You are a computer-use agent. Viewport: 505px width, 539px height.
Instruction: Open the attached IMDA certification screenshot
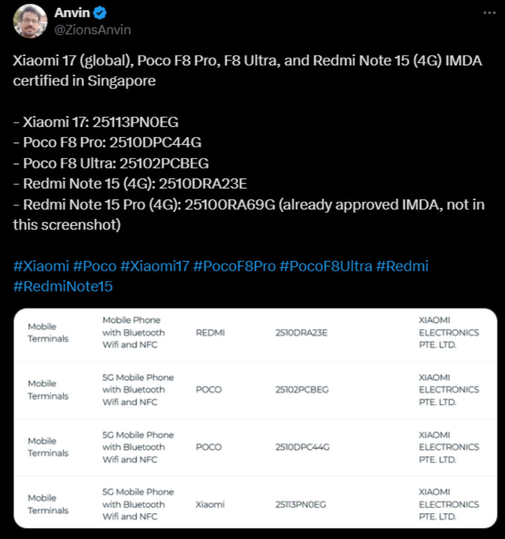(255, 418)
